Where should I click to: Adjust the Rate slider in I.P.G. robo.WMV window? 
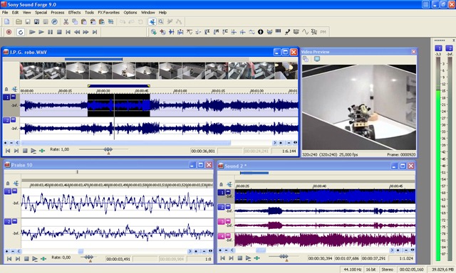[x=108, y=149]
